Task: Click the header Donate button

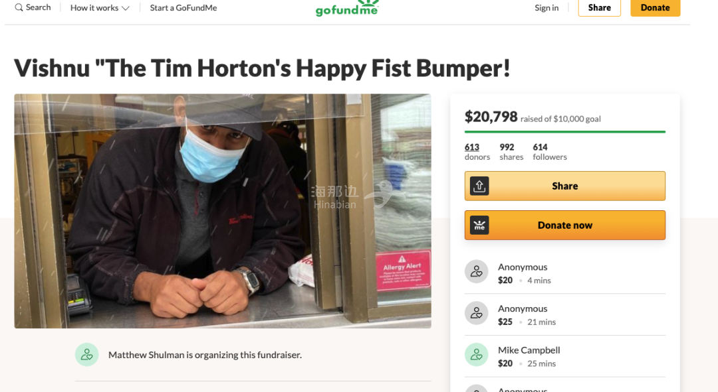Action: 656,8
